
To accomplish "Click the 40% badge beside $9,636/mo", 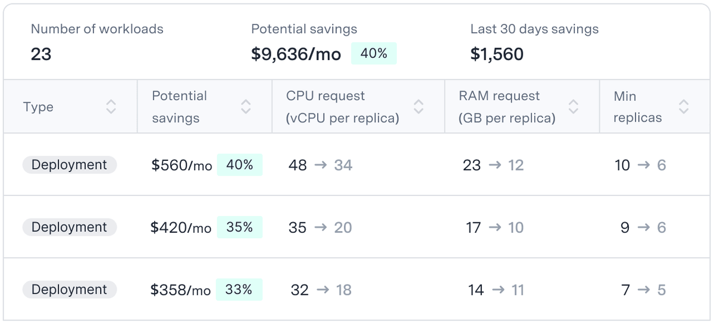I will point(374,54).
